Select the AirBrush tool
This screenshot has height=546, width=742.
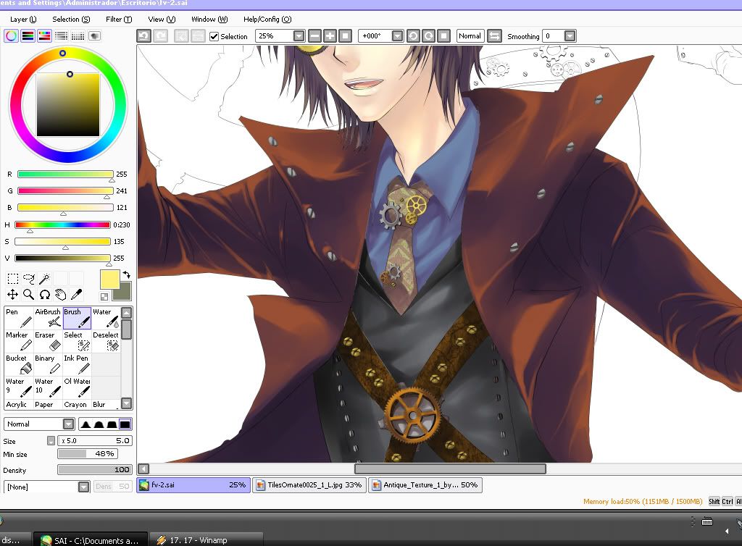click(x=48, y=318)
